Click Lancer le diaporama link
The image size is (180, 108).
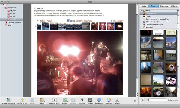pos(84,21)
